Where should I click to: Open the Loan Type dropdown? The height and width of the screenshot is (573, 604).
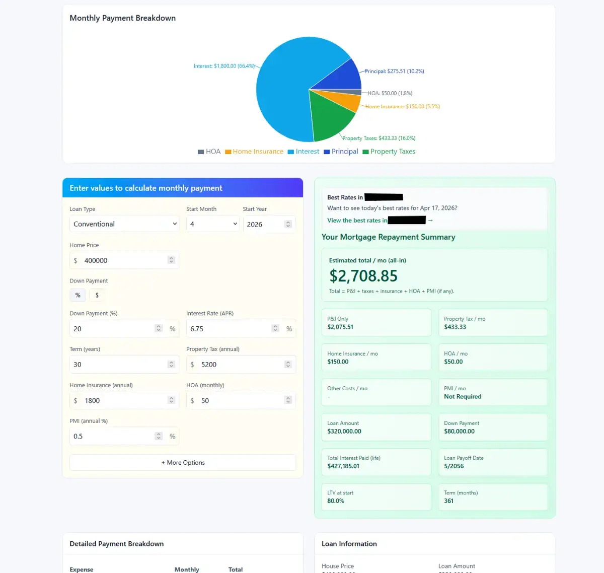point(124,224)
